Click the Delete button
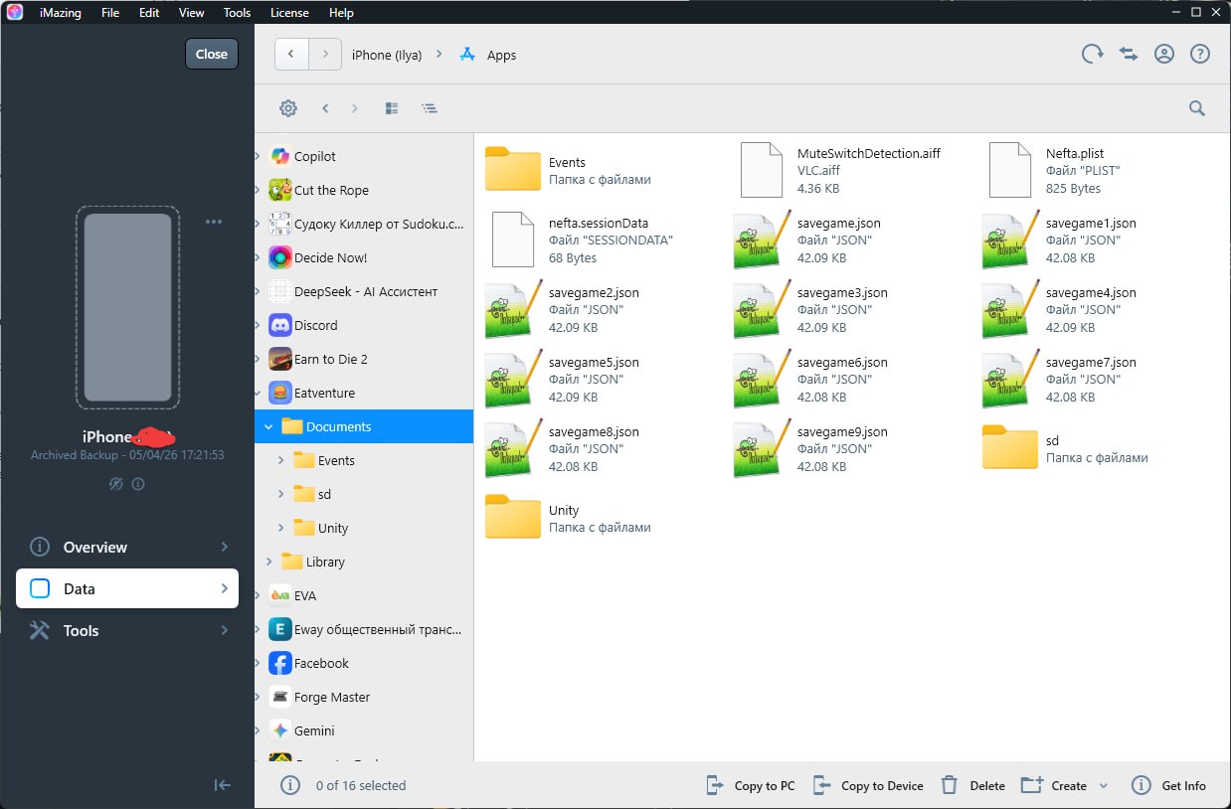1231x809 pixels. (973, 785)
